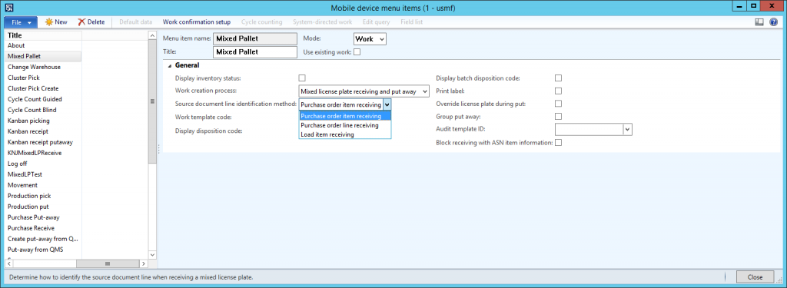Select Create put-away from Q... row
Image resolution: width=787 pixels, height=288 pixels.
[x=43, y=239]
